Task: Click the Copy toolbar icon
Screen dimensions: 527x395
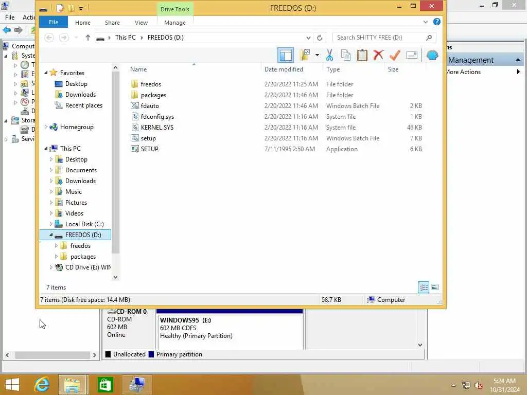Action: pos(345,55)
